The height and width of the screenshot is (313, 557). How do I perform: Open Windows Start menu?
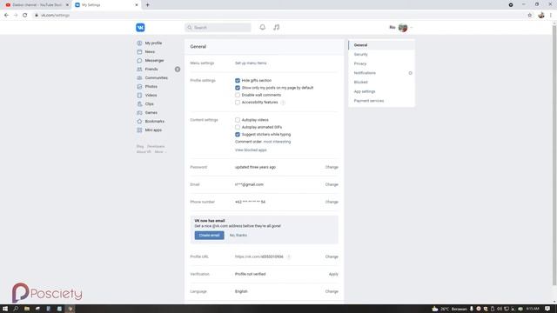pos(5,309)
